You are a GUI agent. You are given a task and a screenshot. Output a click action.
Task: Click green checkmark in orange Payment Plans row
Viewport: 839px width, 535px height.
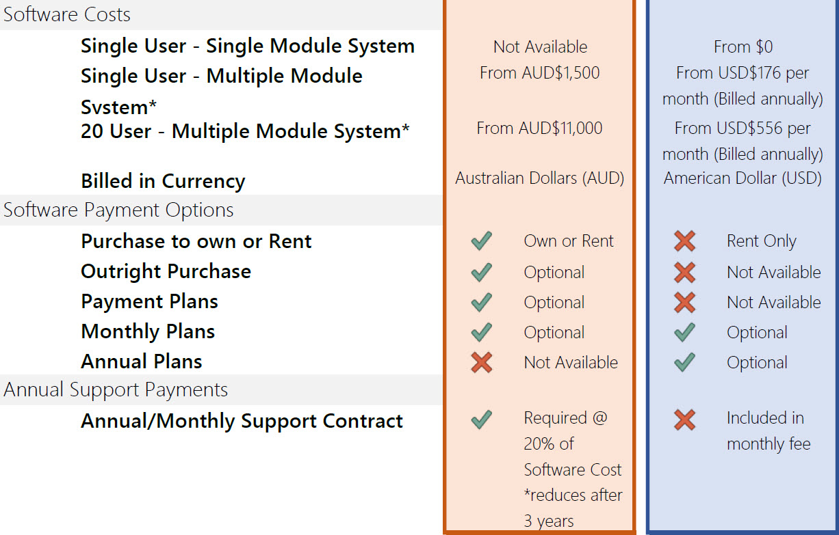click(482, 302)
